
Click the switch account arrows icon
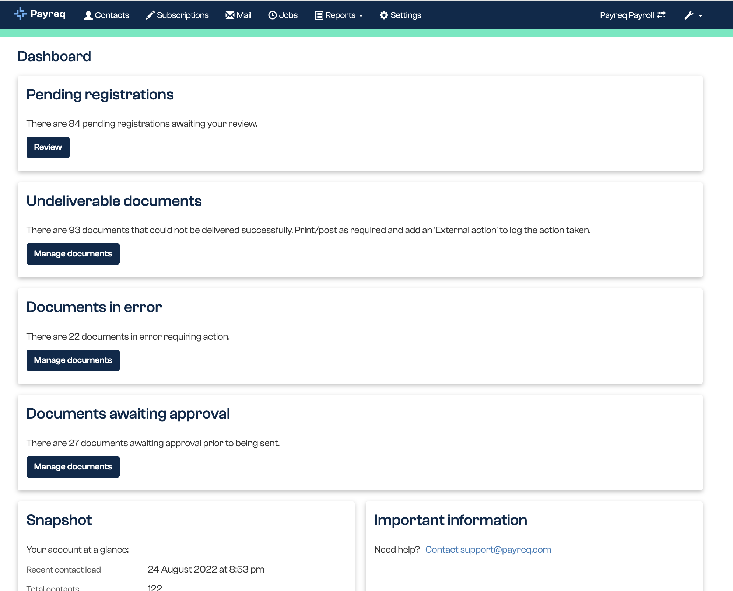click(662, 15)
